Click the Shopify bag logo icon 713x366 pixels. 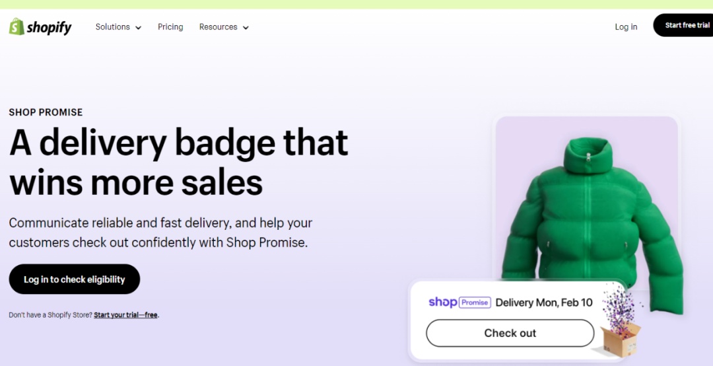click(x=17, y=27)
